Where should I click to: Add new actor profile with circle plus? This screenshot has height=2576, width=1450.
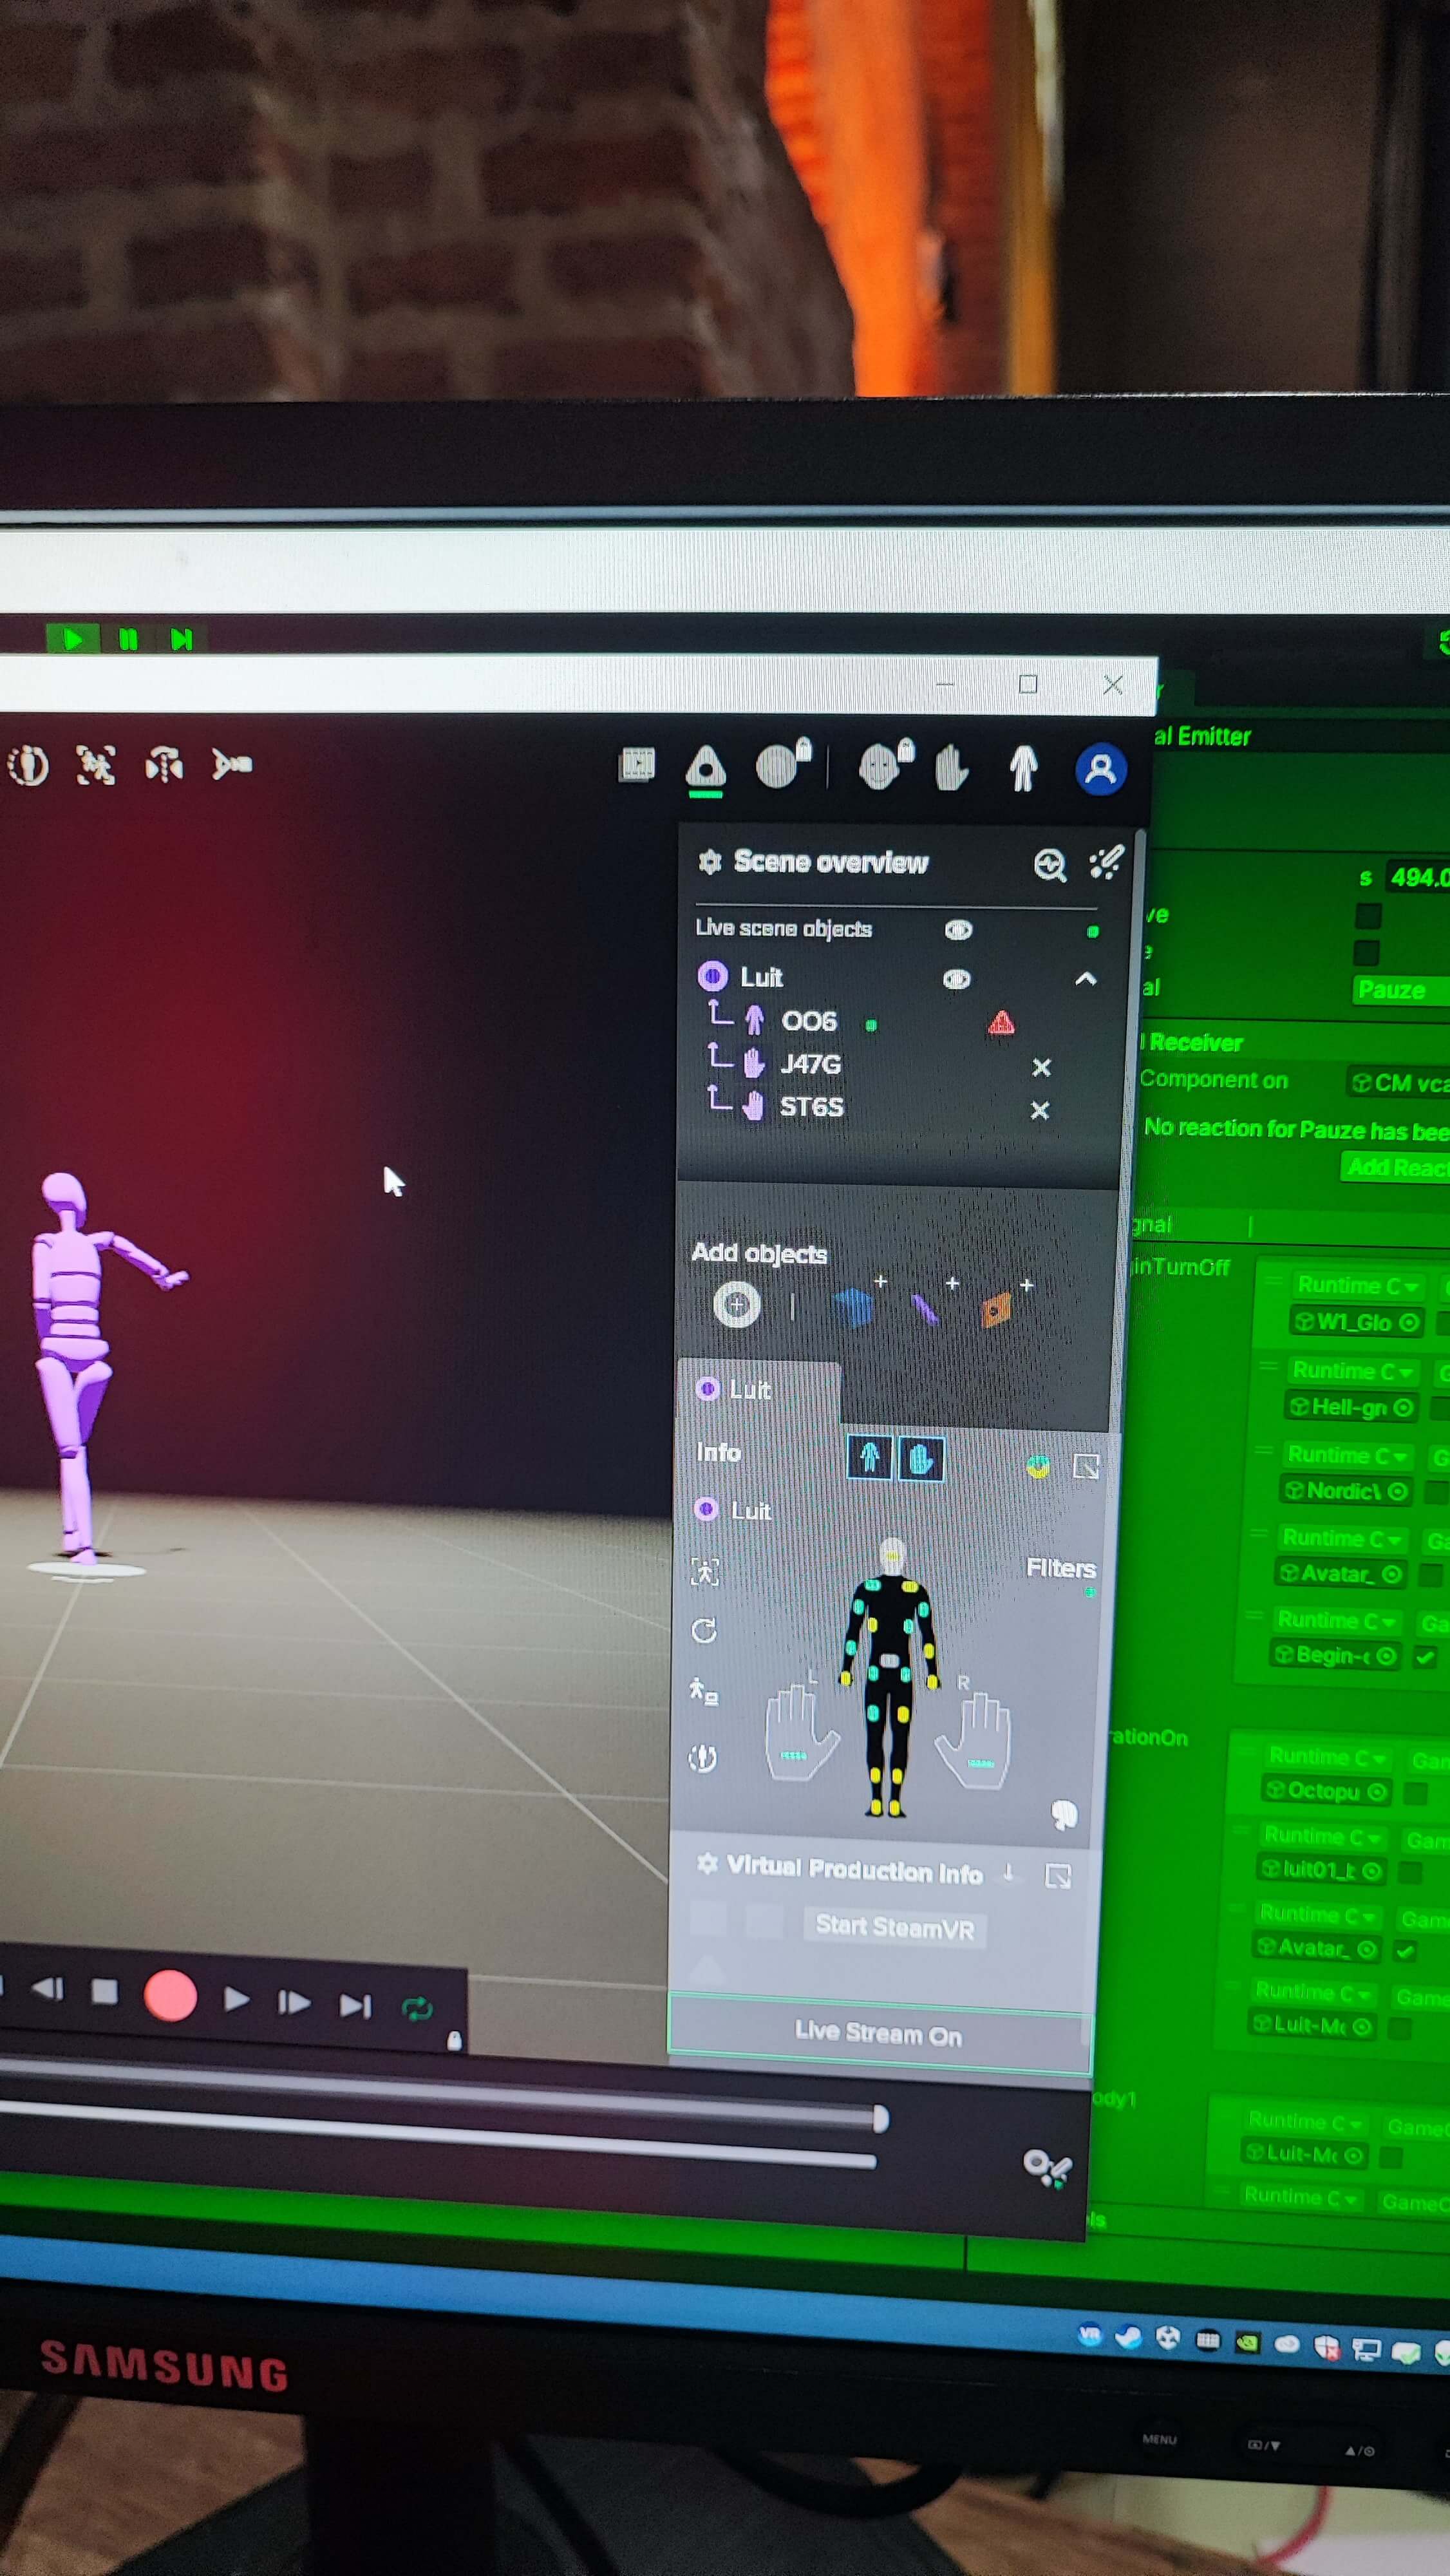737,1305
